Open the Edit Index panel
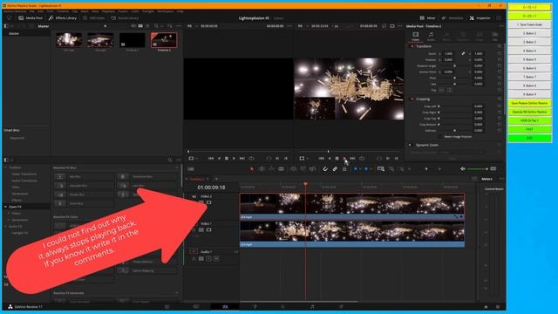Image resolution: width=558 pixels, height=314 pixels. 94,17
